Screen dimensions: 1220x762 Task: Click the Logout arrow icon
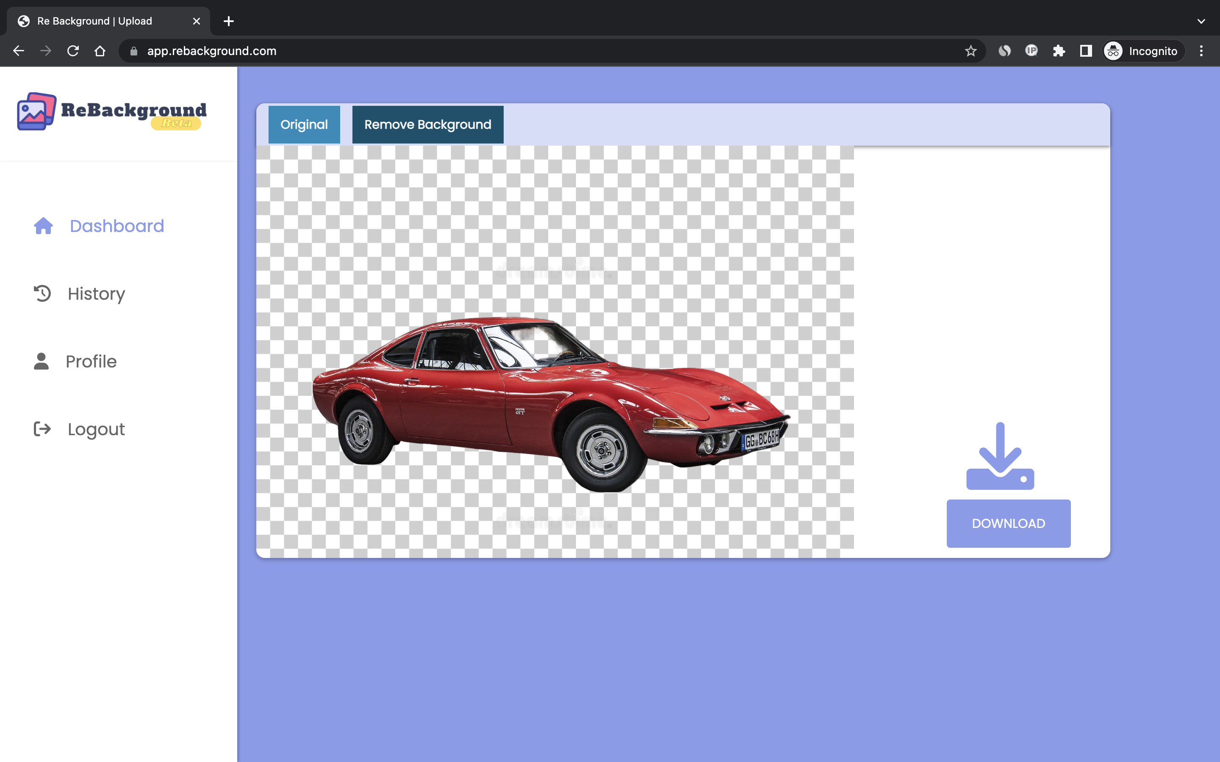42,429
